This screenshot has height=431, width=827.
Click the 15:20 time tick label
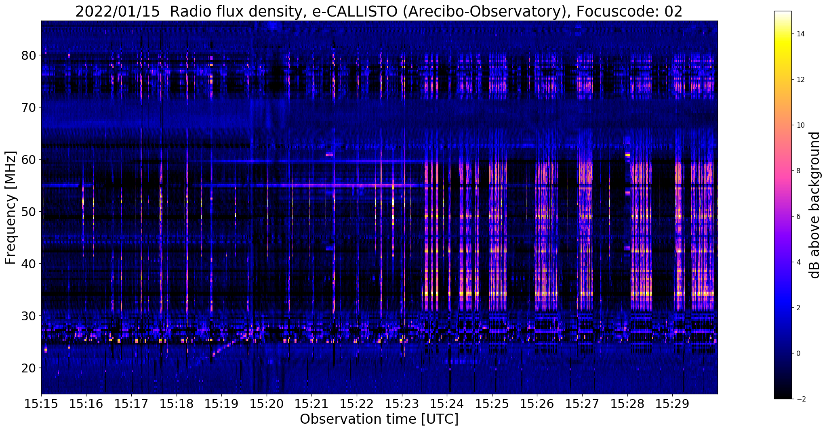tap(267, 404)
